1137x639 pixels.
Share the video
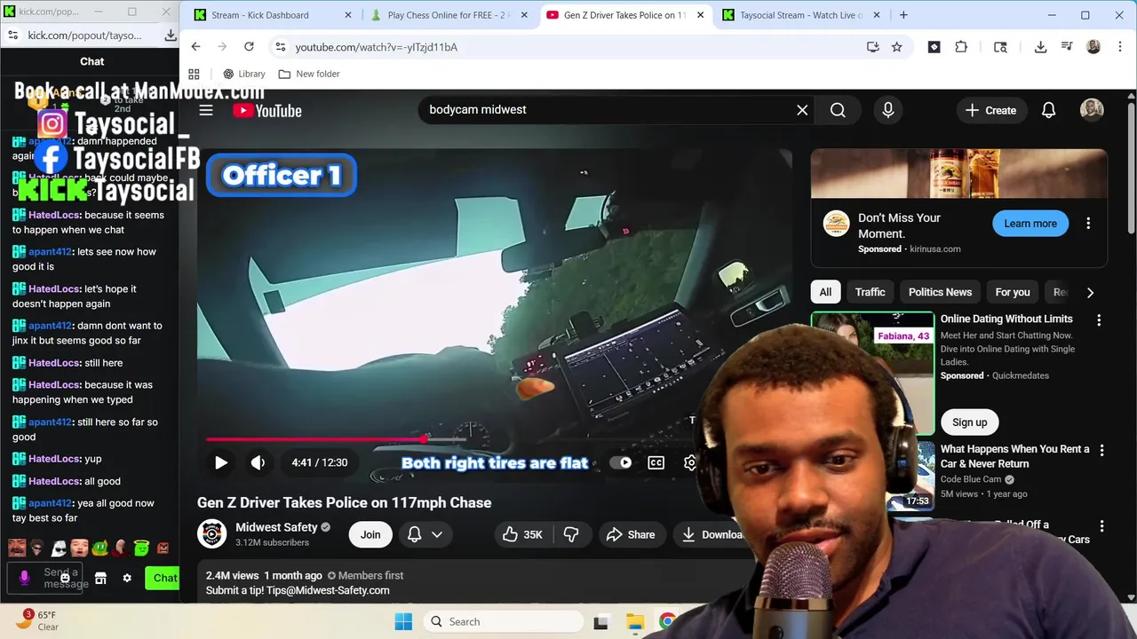pyautogui.click(x=631, y=534)
